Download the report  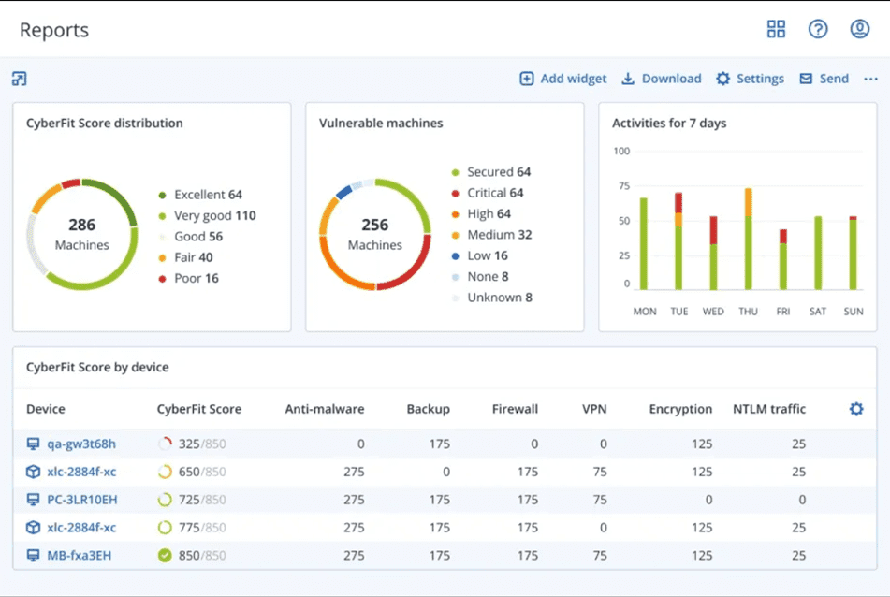coord(662,79)
